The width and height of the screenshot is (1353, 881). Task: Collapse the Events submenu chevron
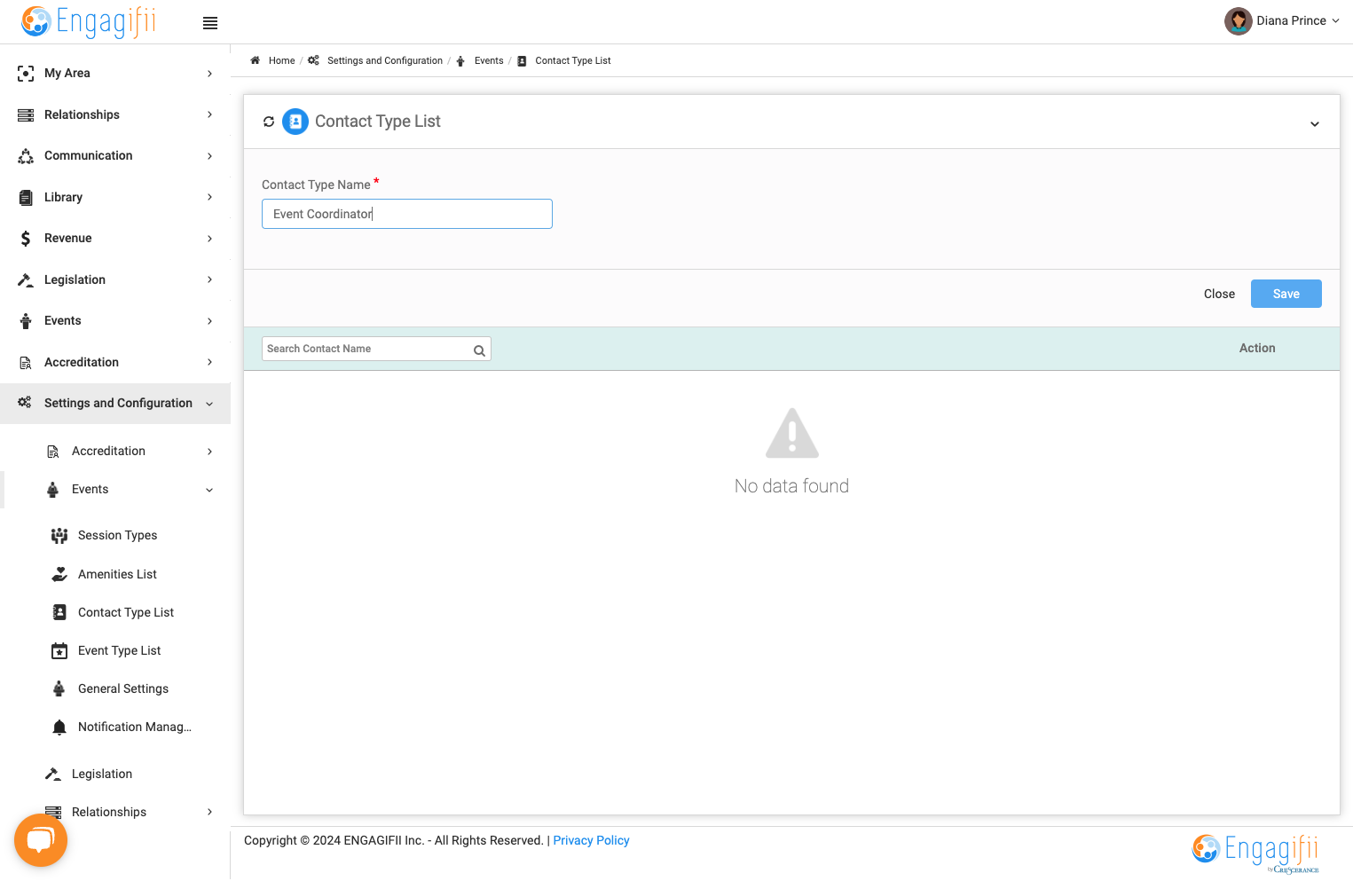pos(210,490)
